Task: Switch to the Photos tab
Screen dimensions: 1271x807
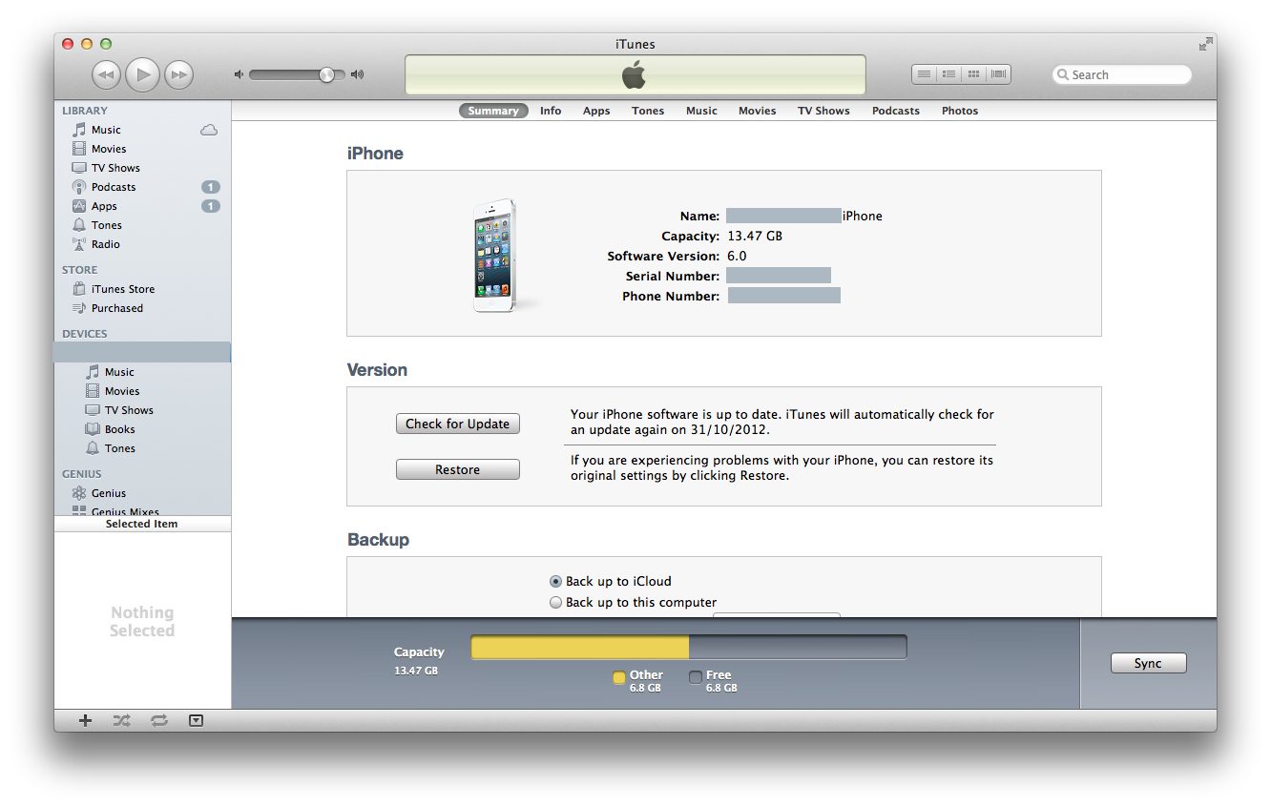Action: click(960, 111)
